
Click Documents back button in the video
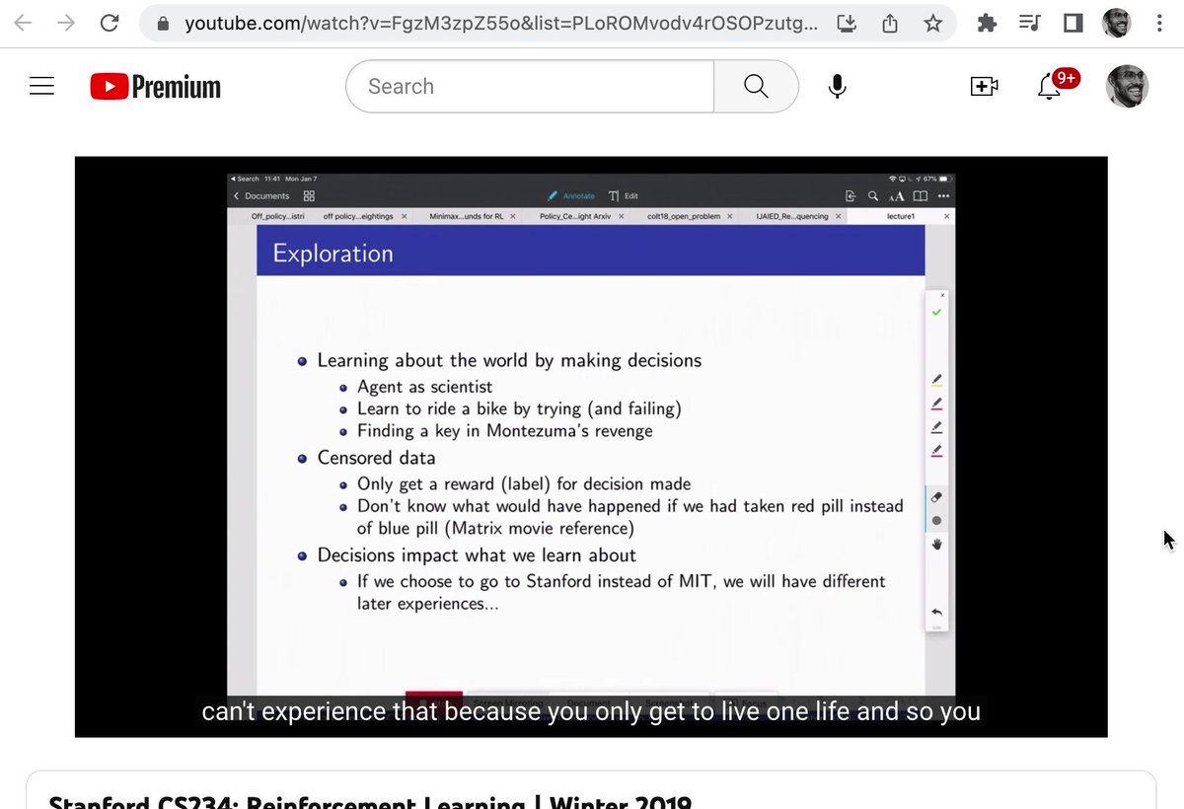[261, 196]
